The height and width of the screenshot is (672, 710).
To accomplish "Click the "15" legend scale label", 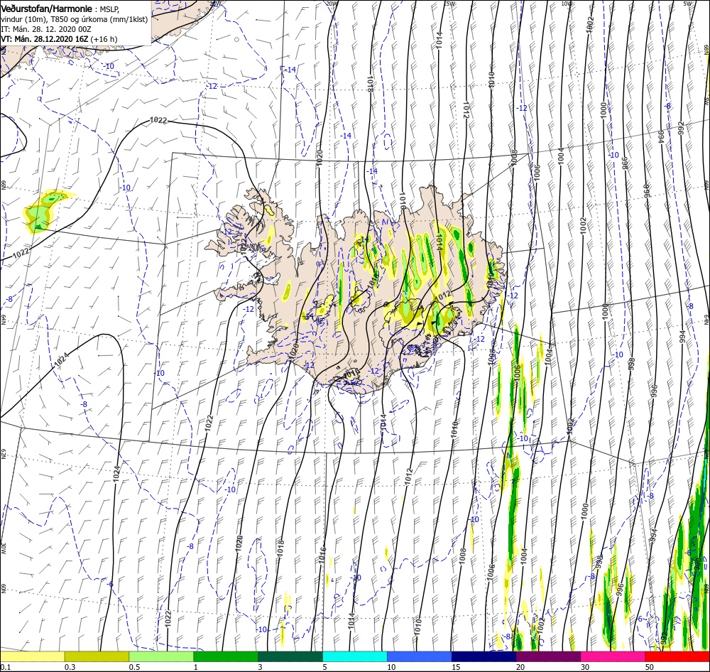I will point(456,667).
